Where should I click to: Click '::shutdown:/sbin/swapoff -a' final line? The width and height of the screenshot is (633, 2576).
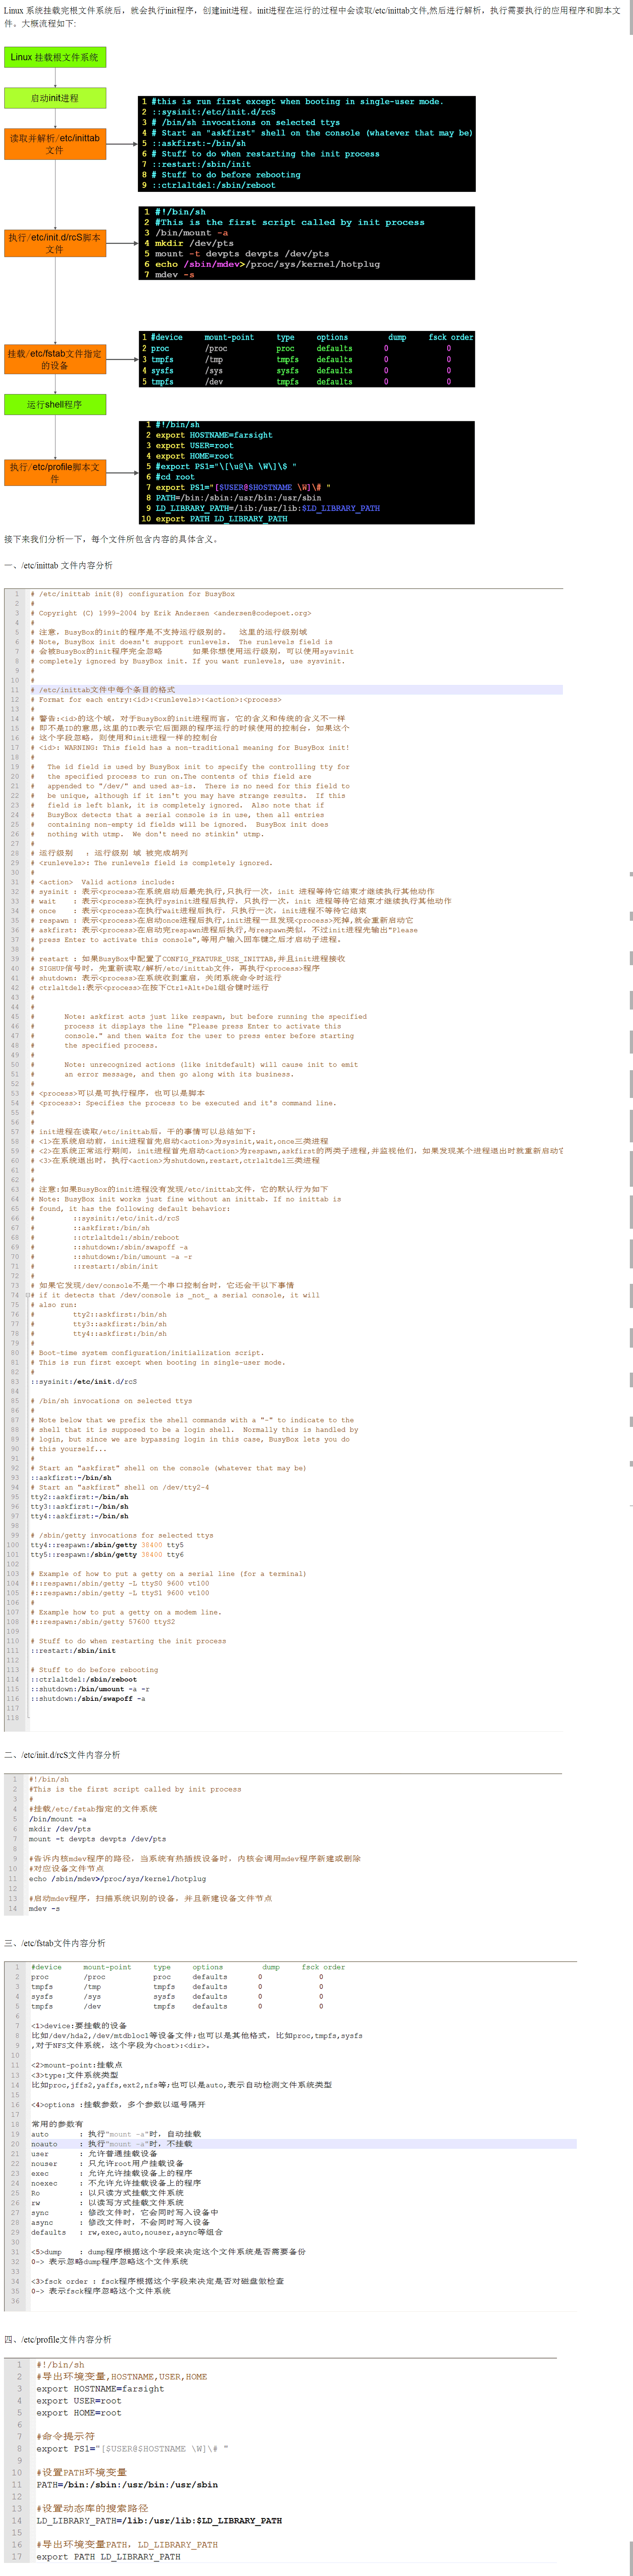87,1698
